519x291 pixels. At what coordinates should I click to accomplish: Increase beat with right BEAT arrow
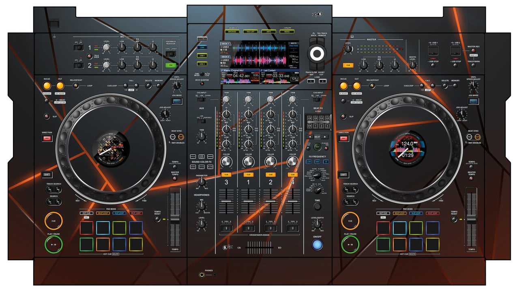click(x=325, y=137)
